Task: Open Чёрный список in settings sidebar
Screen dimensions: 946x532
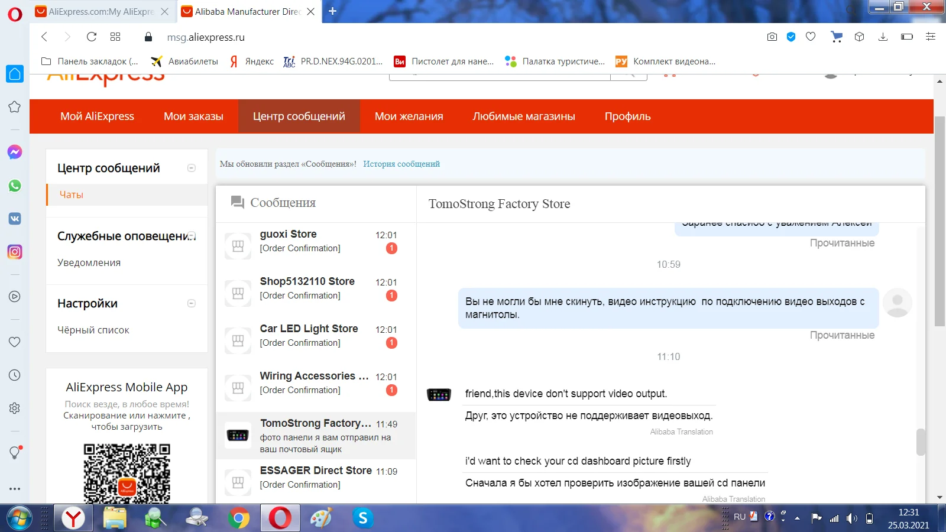Action: click(x=93, y=330)
